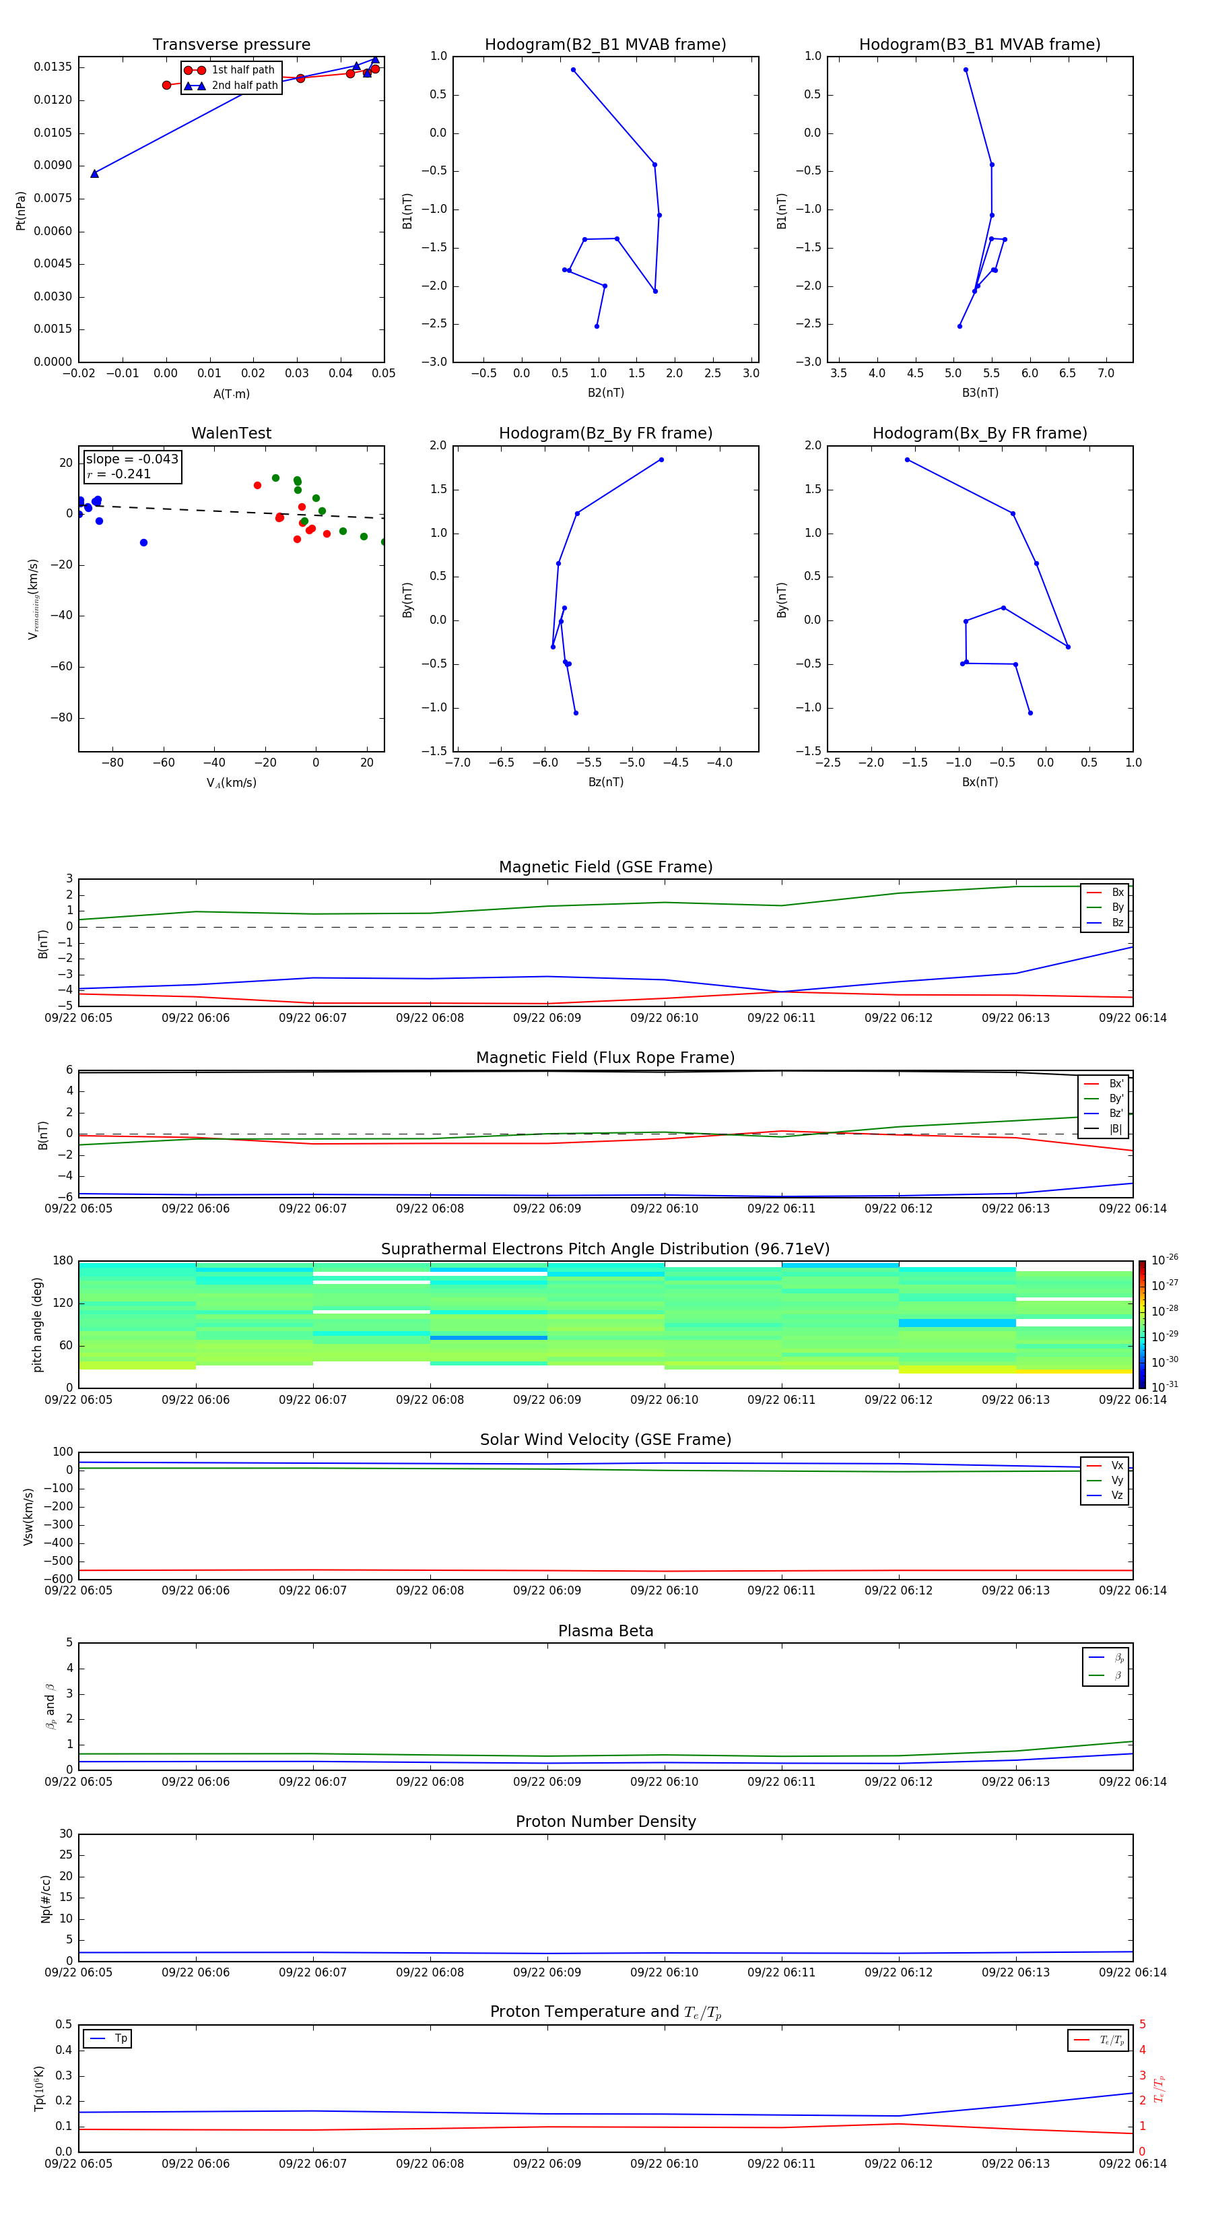
Task: Click the '180' tick on pitch angle axis
Action: tap(63, 1261)
